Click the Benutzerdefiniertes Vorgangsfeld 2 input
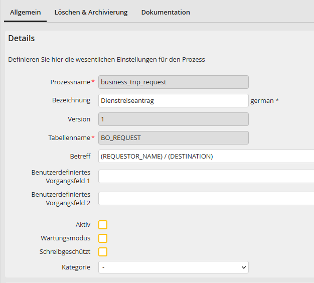Screen dimensions: 314x283 (206, 198)
